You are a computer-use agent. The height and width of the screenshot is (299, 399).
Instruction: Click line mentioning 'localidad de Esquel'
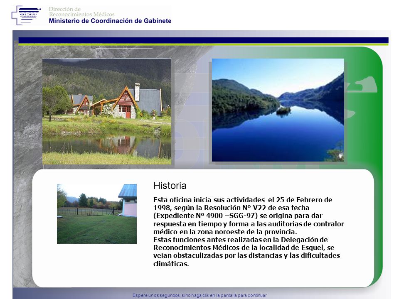(x=244, y=248)
